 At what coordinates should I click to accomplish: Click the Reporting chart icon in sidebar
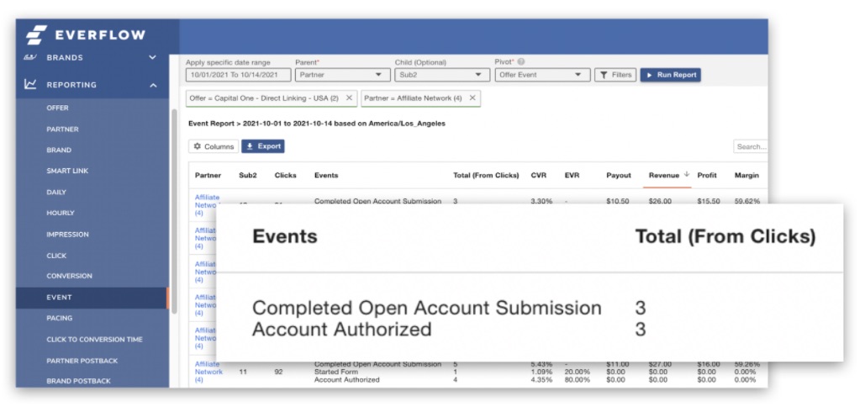coord(30,84)
